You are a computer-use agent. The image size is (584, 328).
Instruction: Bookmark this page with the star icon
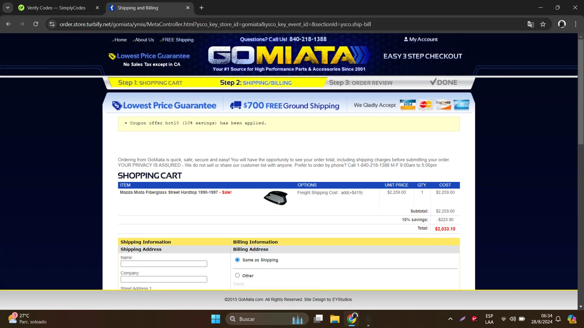543,24
